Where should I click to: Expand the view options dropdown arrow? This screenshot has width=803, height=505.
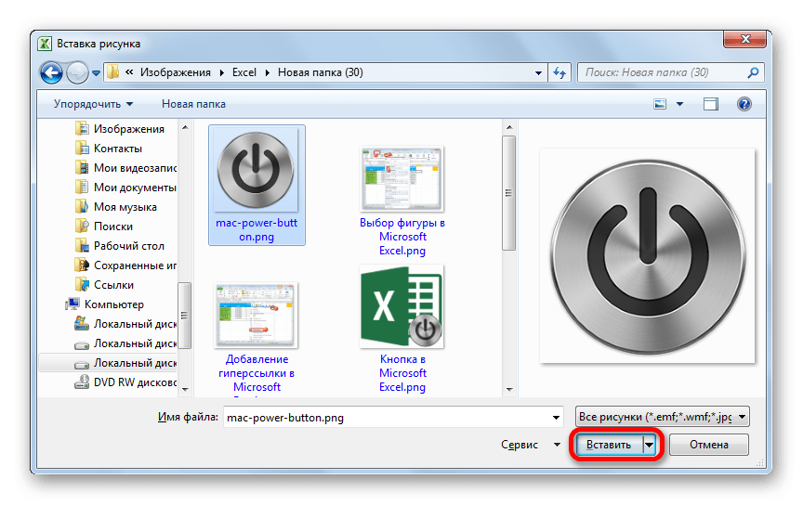[x=680, y=104]
